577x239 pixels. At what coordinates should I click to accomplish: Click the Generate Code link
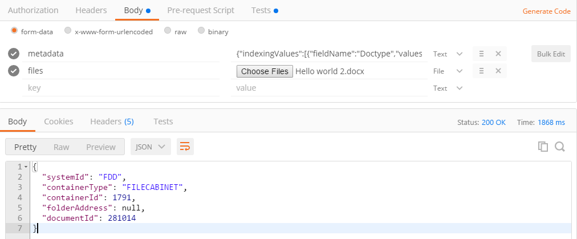(546, 11)
